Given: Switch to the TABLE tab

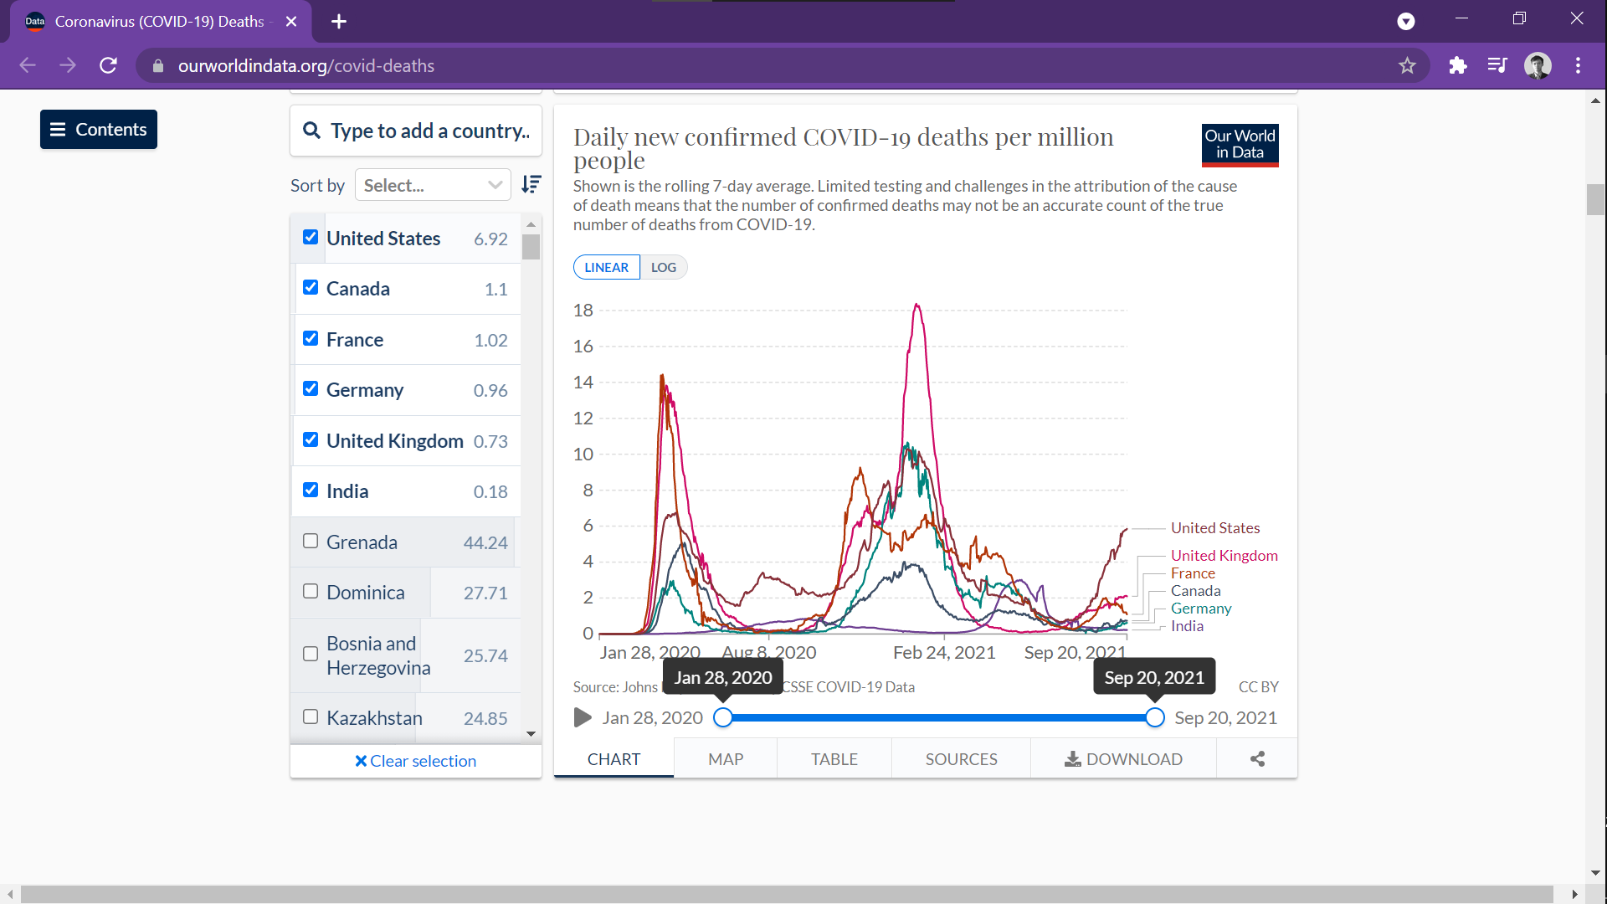Looking at the screenshot, I should point(834,759).
